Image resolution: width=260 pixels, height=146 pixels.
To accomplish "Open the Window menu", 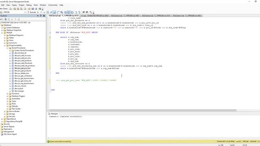I will click(x=43, y=5).
